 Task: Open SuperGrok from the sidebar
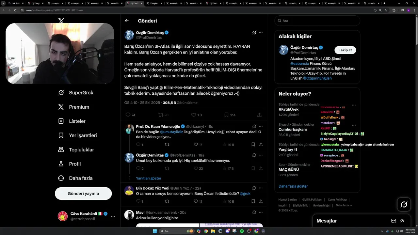76,93
